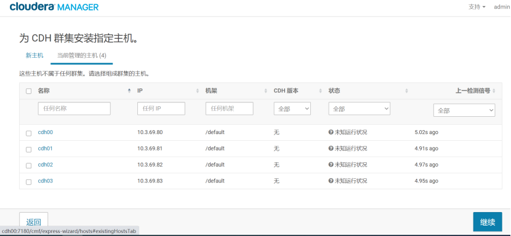511x236 pixels.
Task: Click heartbeat value 5.02s ago
Action: 426,132
